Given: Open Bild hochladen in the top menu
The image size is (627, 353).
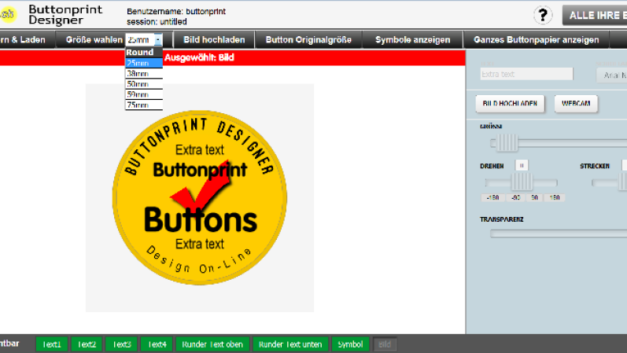Looking at the screenshot, I should pyautogui.click(x=214, y=39).
